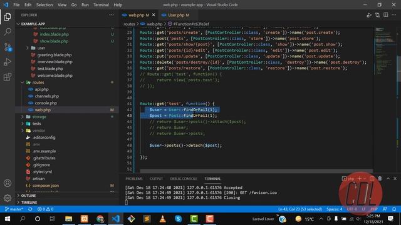Open the Edit menu
This screenshot has width=401, height=225.
(28, 5)
